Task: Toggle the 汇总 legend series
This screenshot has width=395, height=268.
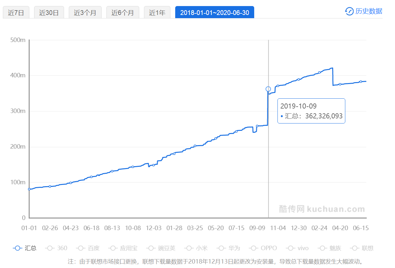Action: pyautogui.click(x=25, y=248)
